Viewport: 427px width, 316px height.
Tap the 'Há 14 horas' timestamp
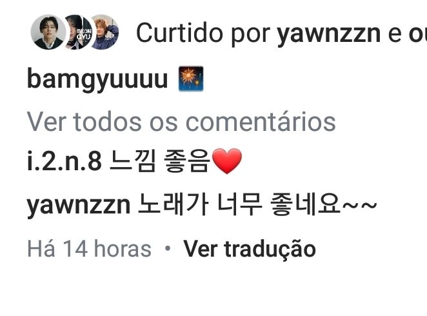click(89, 248)
